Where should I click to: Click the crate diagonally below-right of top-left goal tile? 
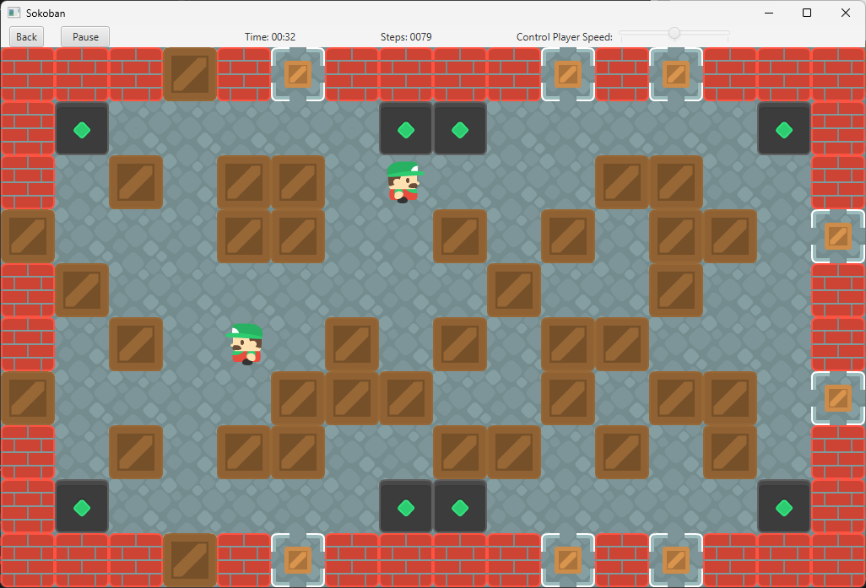136,182
